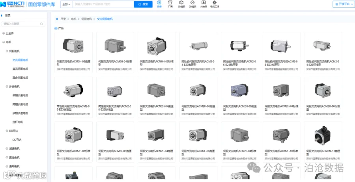Open the AI推荐 recommendation icon

pos(204,4)
